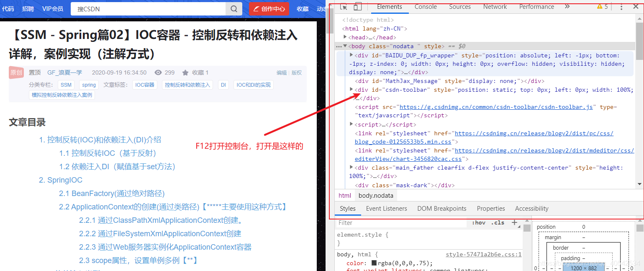Screen dimensions: 644x271
Task: Click the 编辑 article link
Action: (282, 72)
